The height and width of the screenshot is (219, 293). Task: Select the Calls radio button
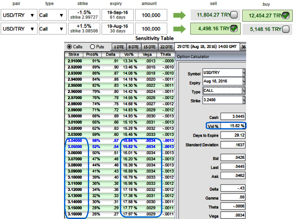pos(70,47)
